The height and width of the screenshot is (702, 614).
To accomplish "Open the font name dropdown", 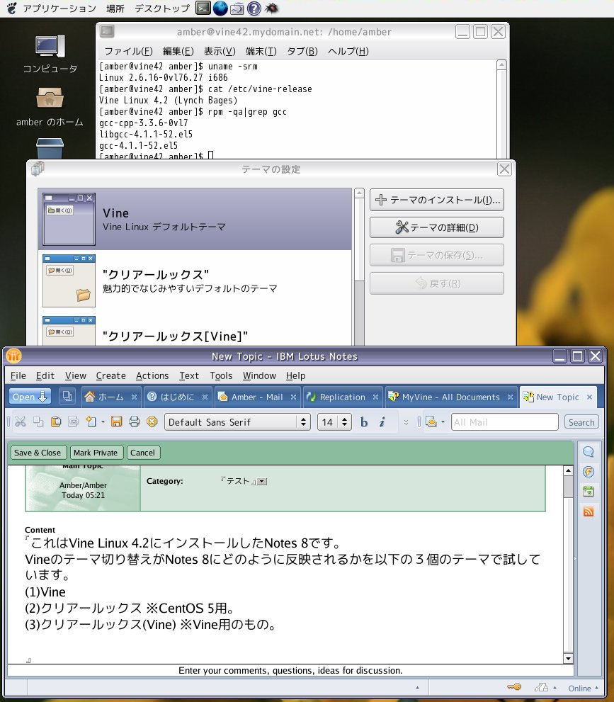I will tap(303, 421).
